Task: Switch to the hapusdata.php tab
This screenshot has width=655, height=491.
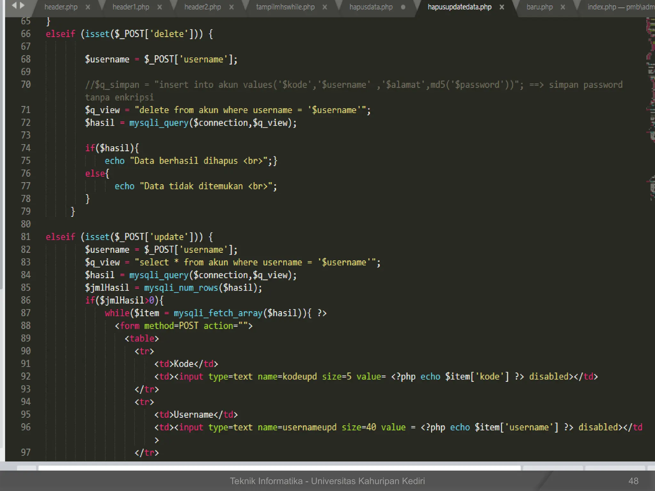Action: tap(371, 7)
